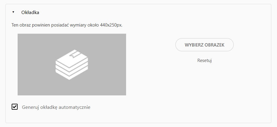The width and height of the screenshot is (277, 127).
Task: Collapse the Okładka section using the triangle
Action: pos(13,12)
